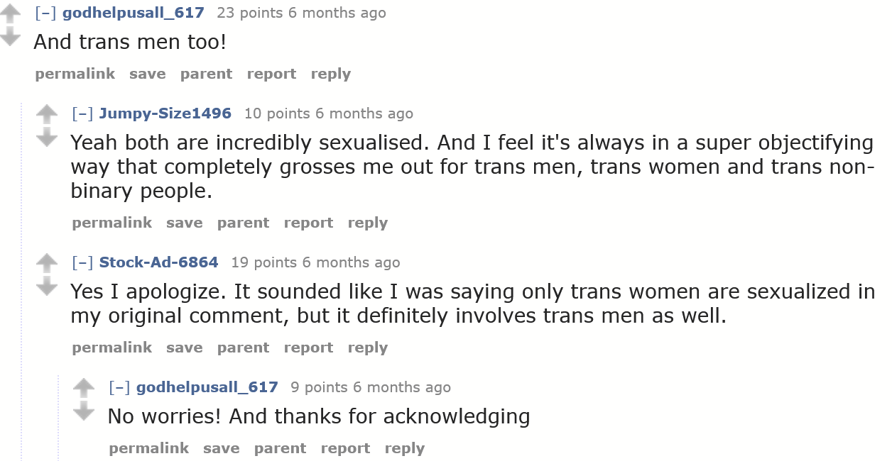Open Jumpy-Size1496's user profile
Screen dimensions: 892x461
165,113
